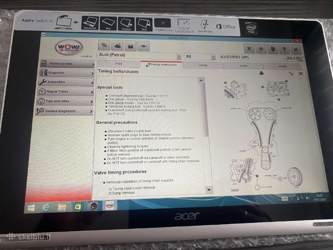Select the last empty tab
The height and width of the screenshot is (250, 333).
point(282,66)
